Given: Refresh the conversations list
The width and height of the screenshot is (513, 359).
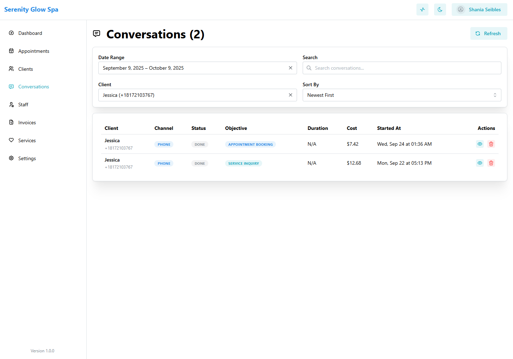Looking at the screenshot, I should (x=488, y=33).
